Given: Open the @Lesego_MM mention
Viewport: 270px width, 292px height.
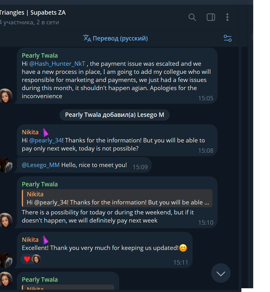Looking at the screenshot, I should click(x=40, y=165).
